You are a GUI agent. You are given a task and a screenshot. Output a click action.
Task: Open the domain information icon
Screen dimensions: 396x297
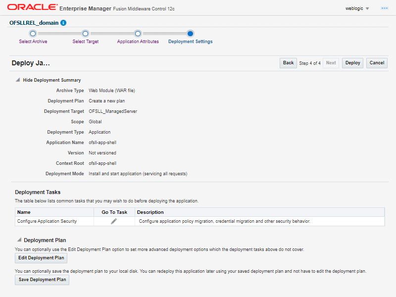pos(63,23)
